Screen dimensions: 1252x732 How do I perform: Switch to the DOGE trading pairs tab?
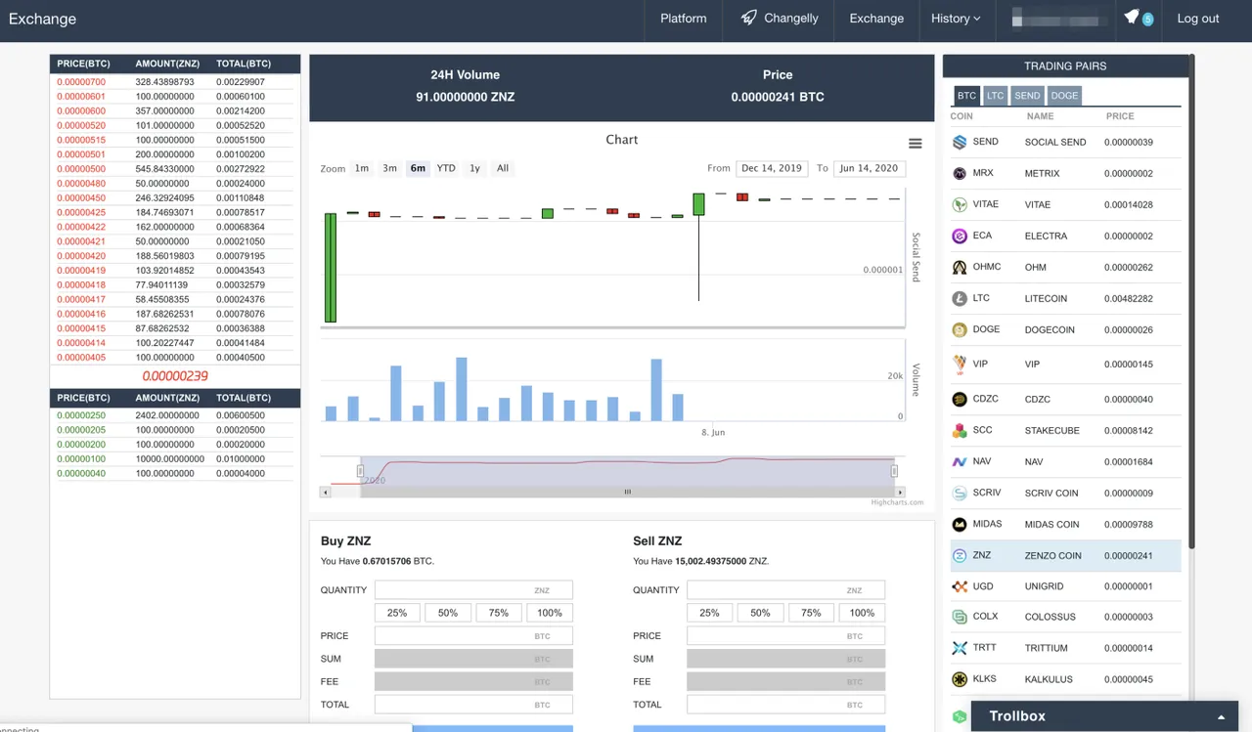pos(1064,96)
